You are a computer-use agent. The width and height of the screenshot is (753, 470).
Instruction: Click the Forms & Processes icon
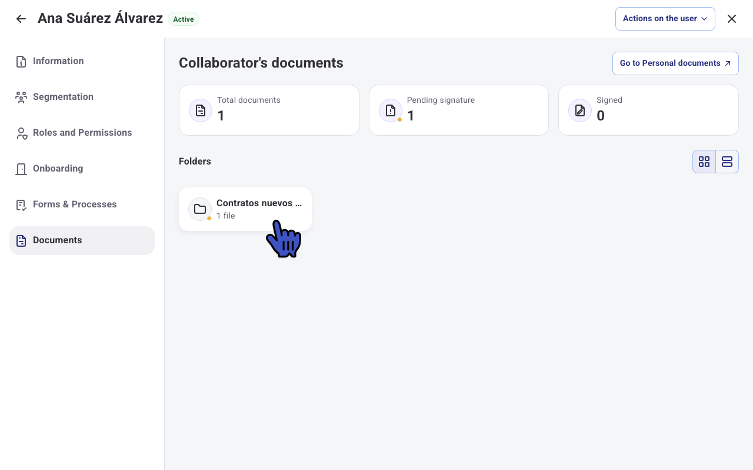click(21, 204)
